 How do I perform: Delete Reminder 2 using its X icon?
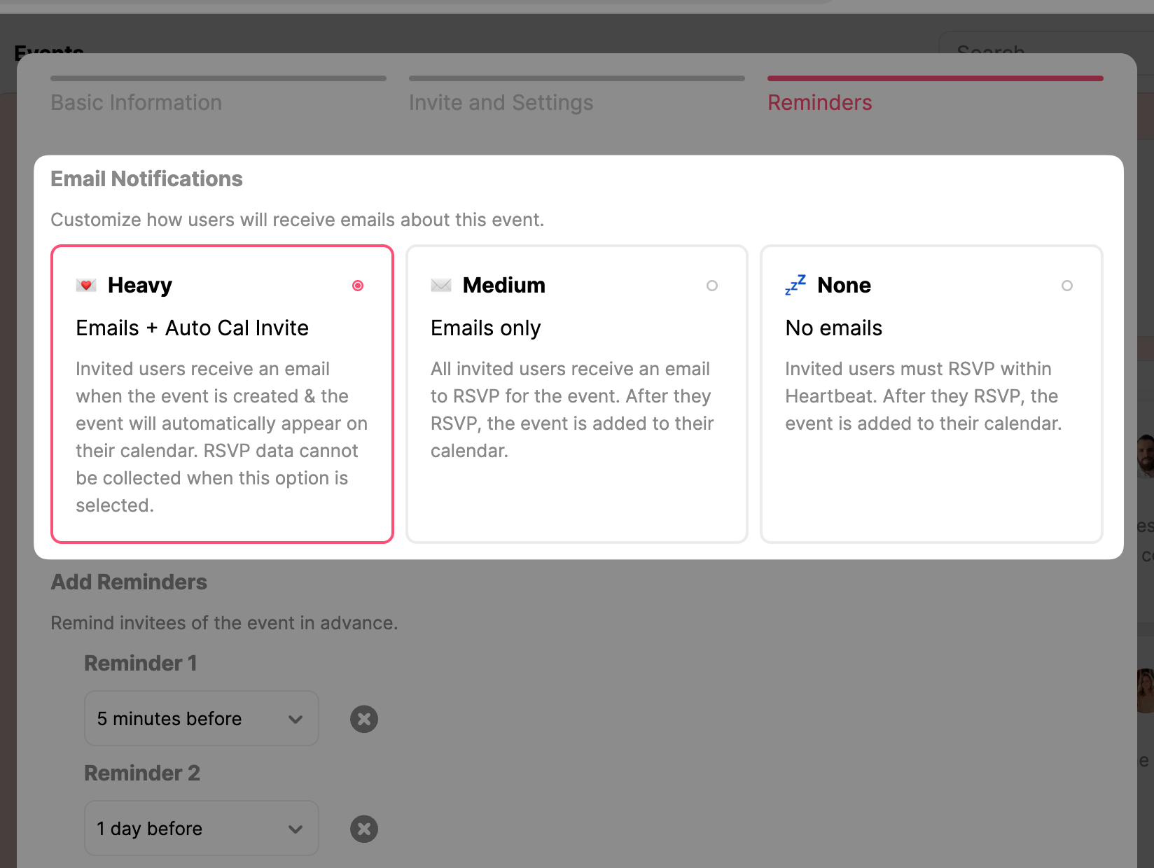pos(364,829)
